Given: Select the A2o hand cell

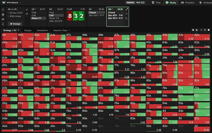Looking at the screenshot, I should coord(9,128).
